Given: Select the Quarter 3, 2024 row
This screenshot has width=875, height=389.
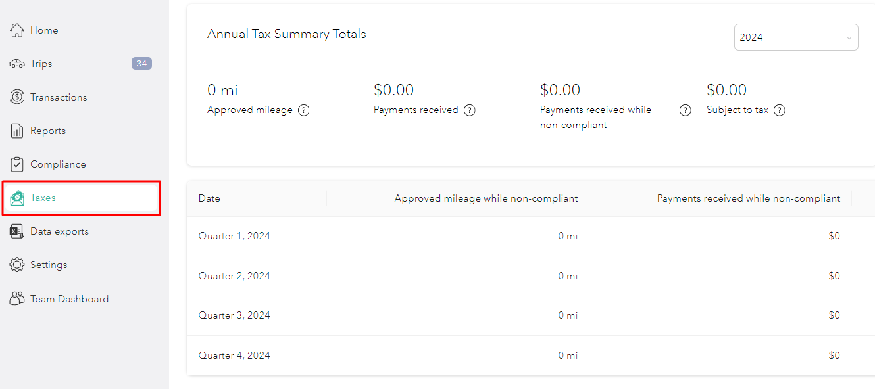Looking at the screenshot, I should coord(234,315).
